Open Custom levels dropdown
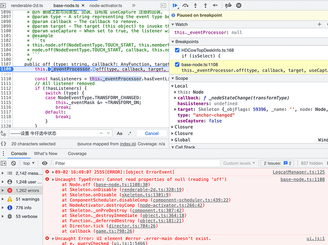 click(x=239, y=163)
